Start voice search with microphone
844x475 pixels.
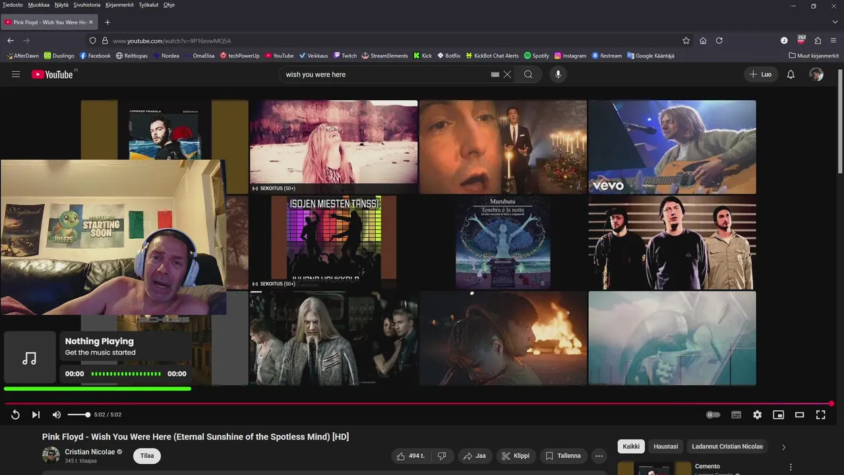pyautogui.click(x=558, y=75)
